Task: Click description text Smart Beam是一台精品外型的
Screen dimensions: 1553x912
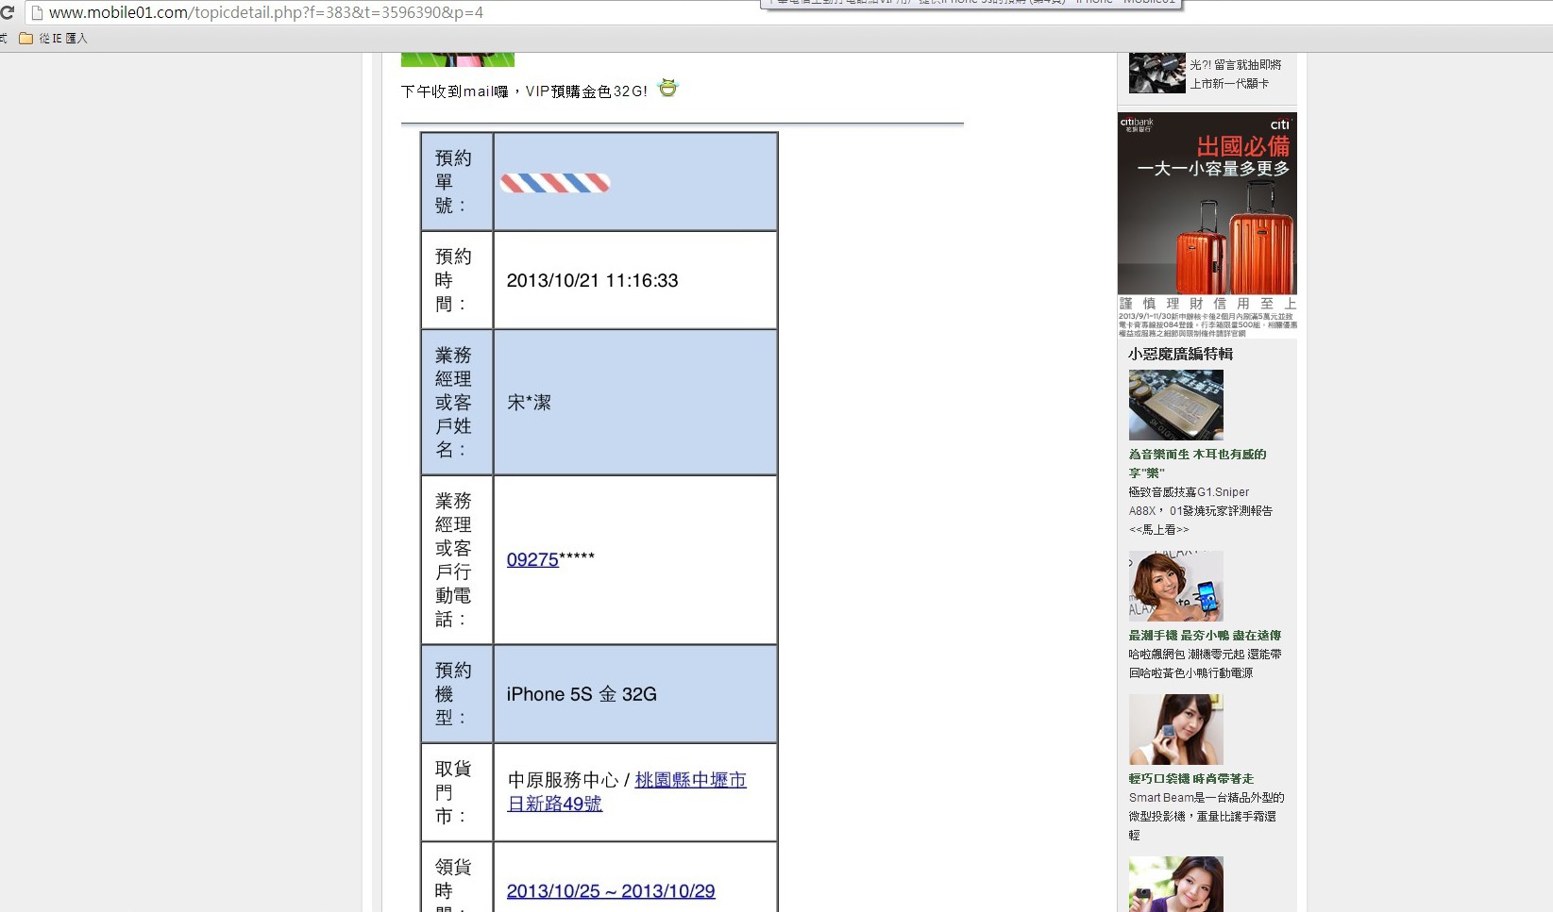Action: click(x=1207, y=798)
